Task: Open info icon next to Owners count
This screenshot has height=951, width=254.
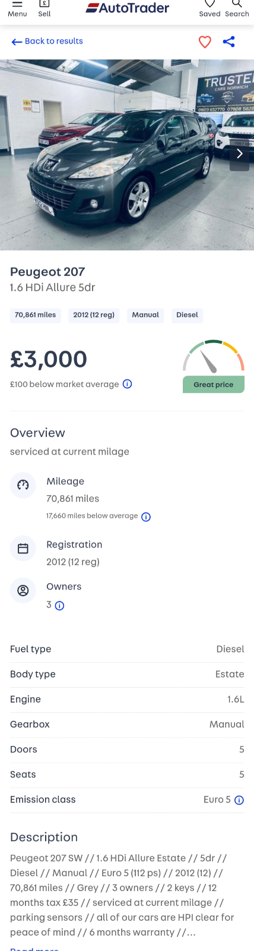Action: [59, 606]
